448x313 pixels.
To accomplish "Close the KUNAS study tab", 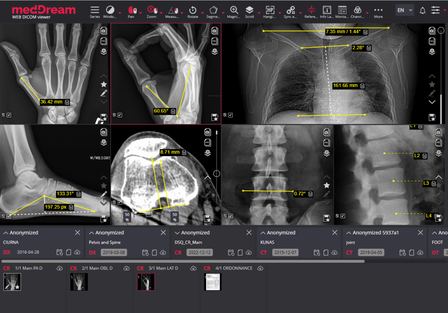I will (x=335, y=233).
